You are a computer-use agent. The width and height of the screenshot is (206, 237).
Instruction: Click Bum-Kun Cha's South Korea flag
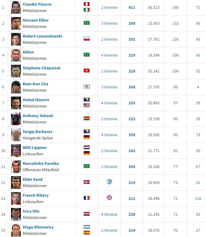click(87, 86)
